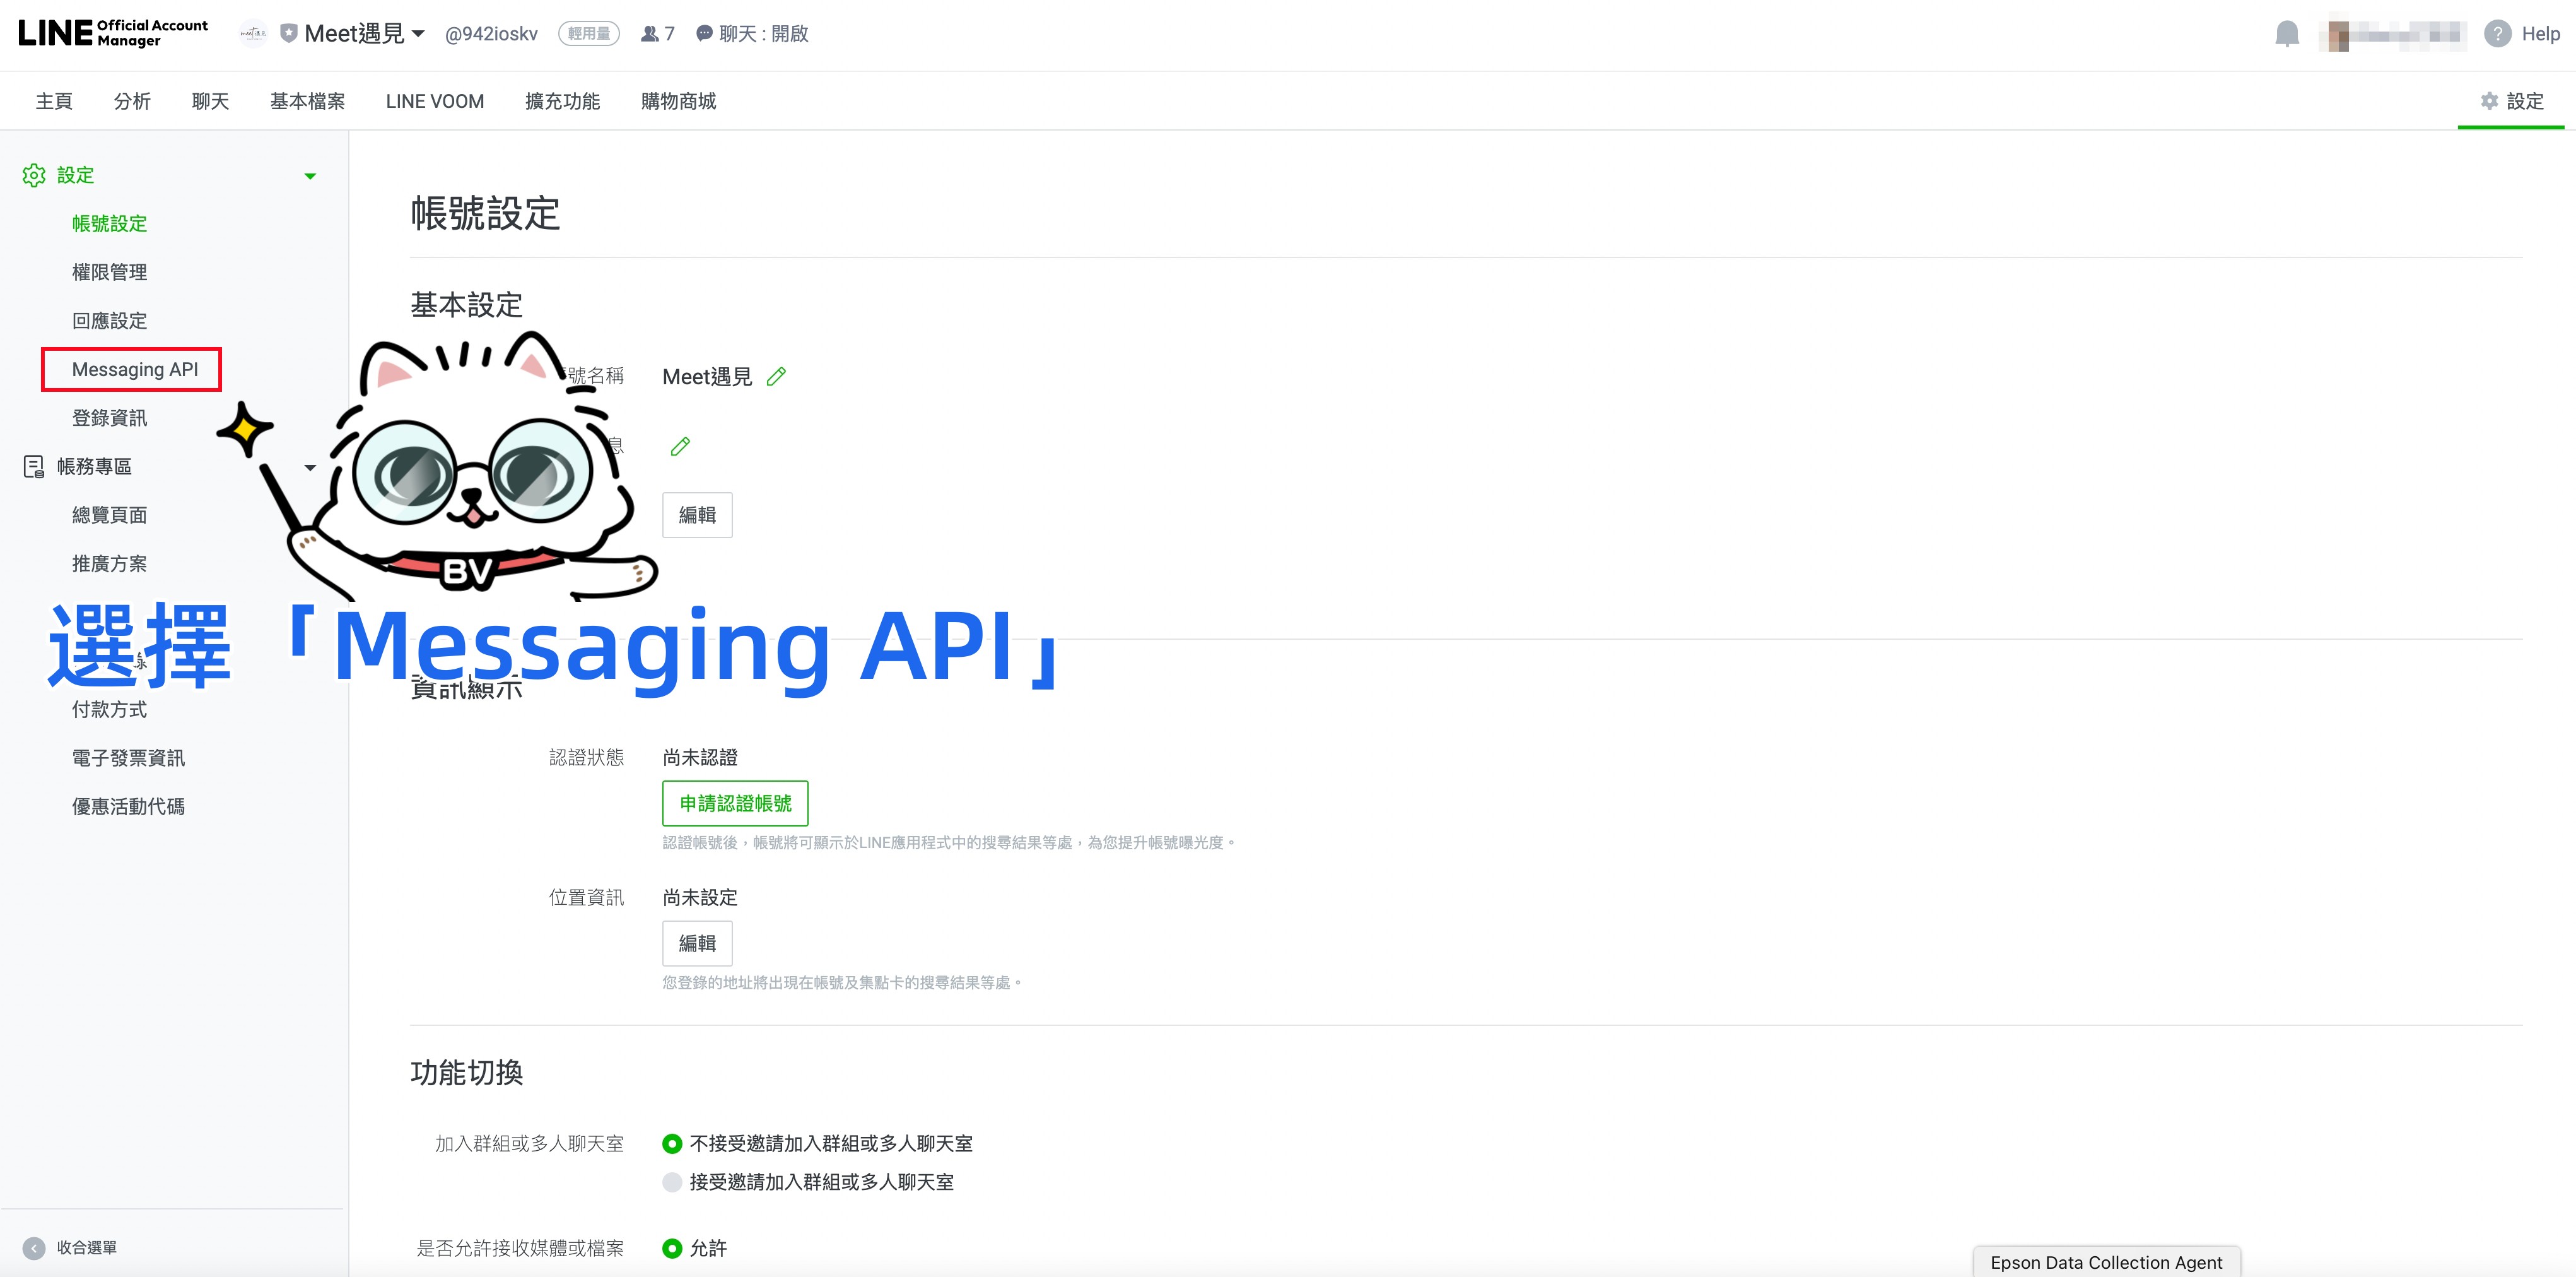2576x1277 pixels.
Task: Click the 輕用量 plan badge
Action: tap(589, 34)
